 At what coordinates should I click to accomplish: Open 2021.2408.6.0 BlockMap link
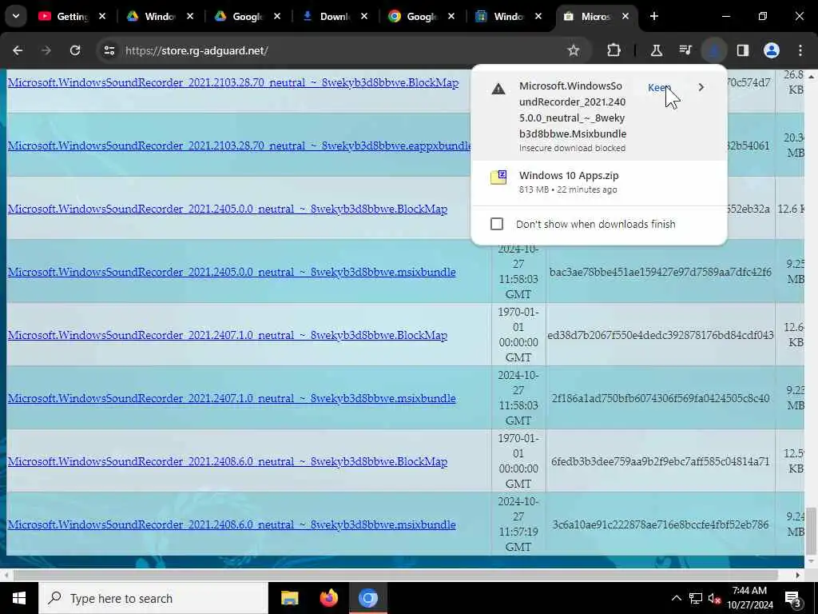pos(228,461)
